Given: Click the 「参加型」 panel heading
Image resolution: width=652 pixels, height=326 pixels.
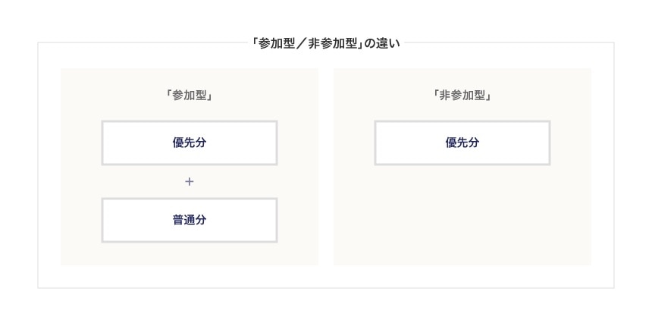Looking at the screenshot, I should (189, 96).
